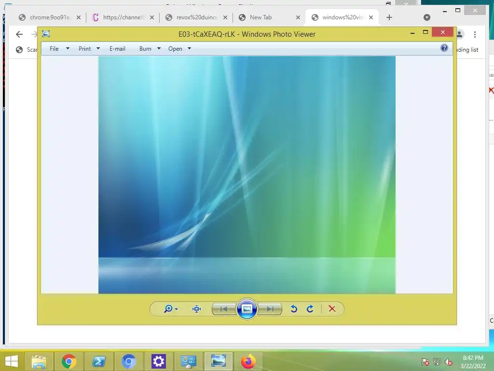
Task: Rotate the photo clockwise
Action: tap(310, 309)
